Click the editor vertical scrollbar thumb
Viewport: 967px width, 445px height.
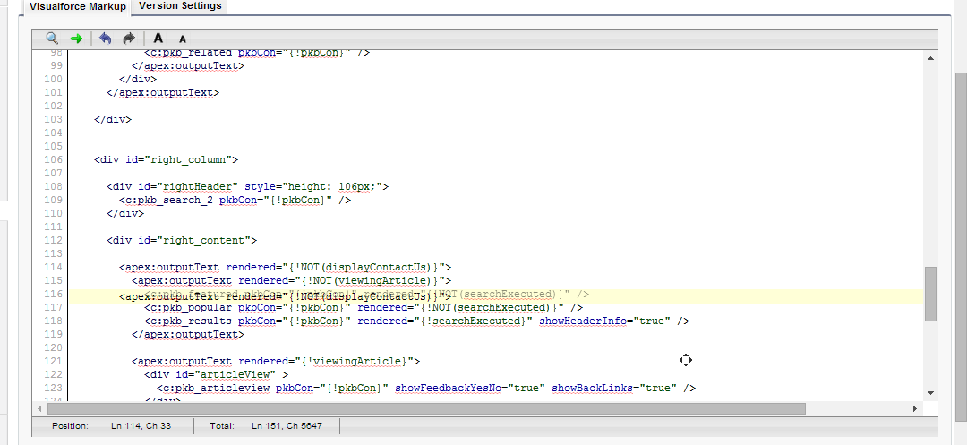930,294
